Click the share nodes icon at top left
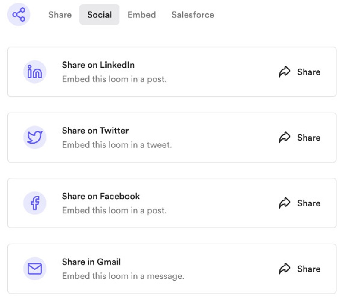The width and height of the screenshot is (345, 297). click(x=19, y=15)
